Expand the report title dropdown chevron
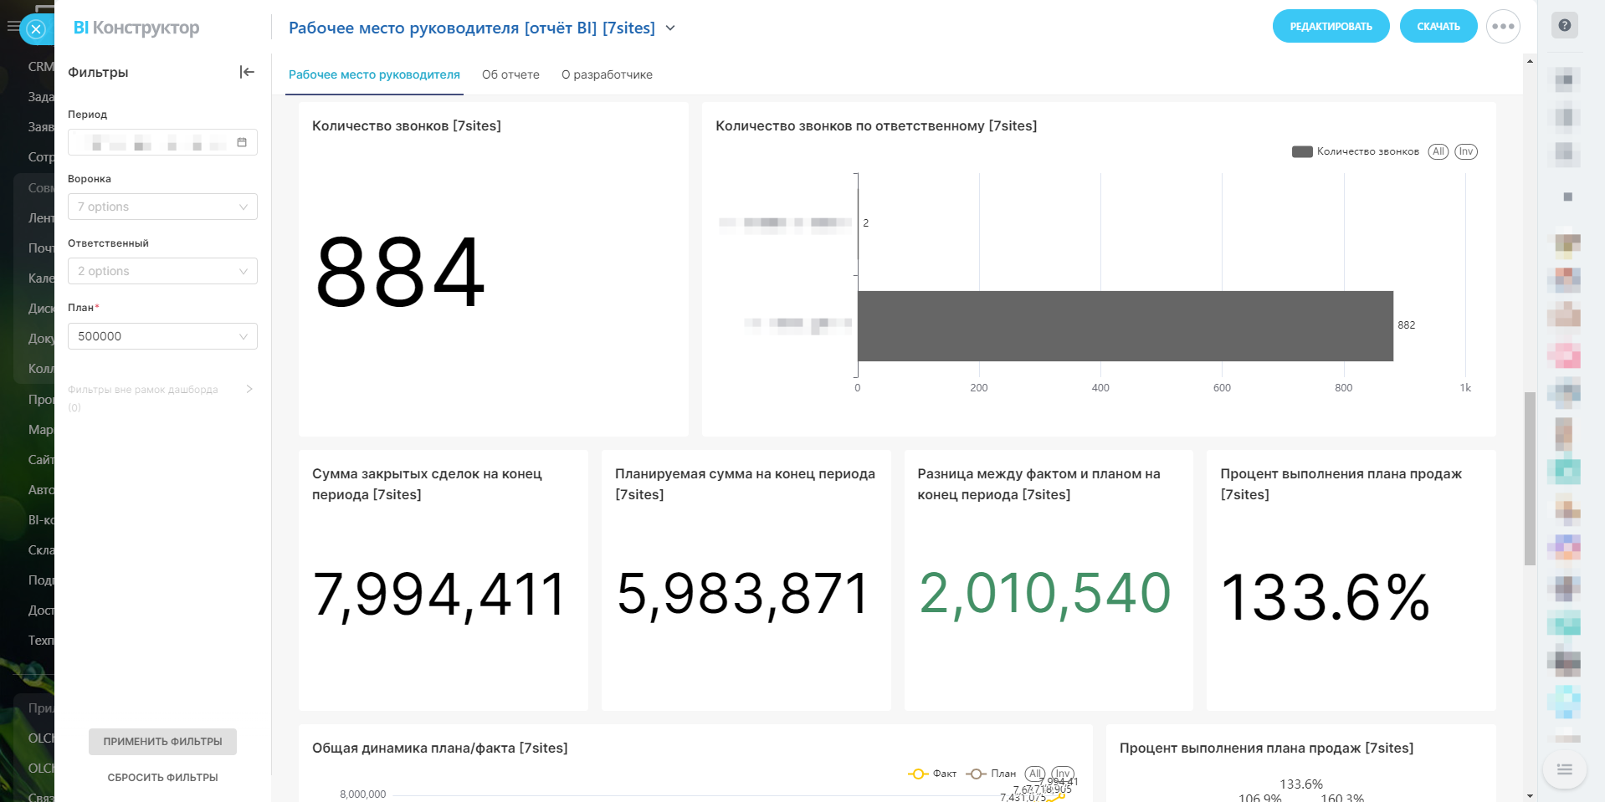 670,28
